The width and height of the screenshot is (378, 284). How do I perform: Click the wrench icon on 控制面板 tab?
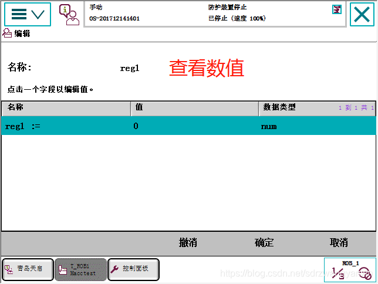[x=114, y=269]
